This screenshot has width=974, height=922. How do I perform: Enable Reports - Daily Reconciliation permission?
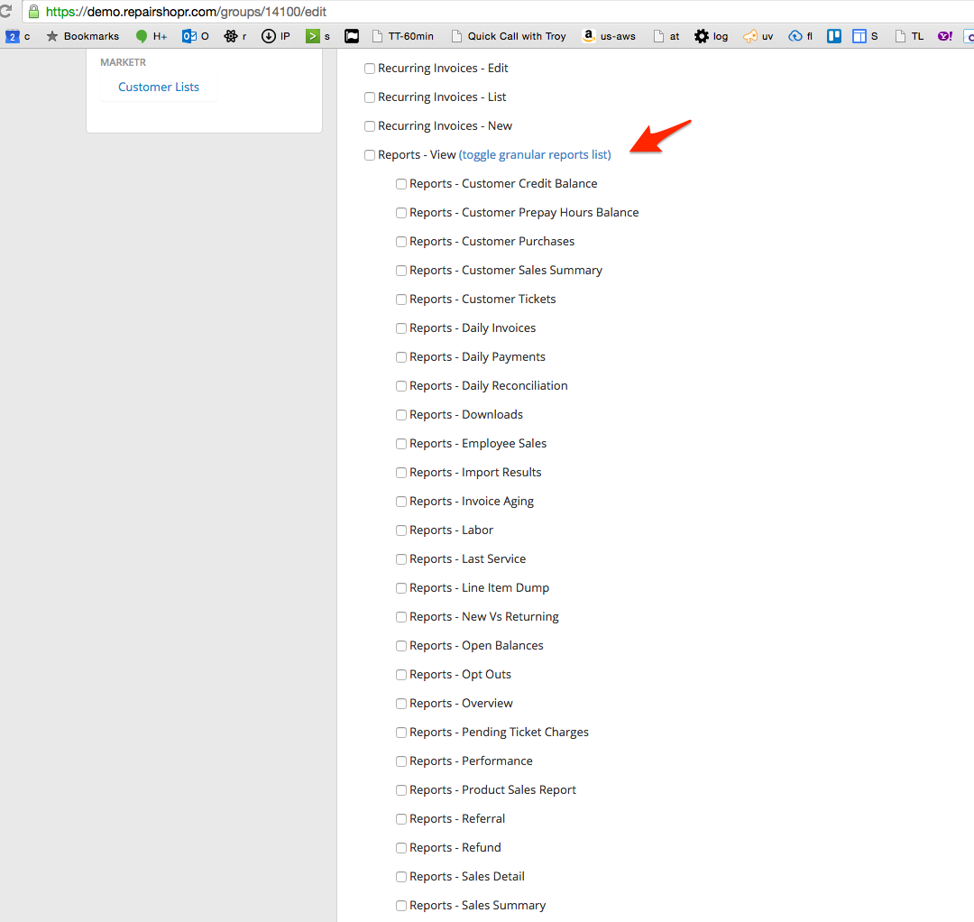point(401,386)
